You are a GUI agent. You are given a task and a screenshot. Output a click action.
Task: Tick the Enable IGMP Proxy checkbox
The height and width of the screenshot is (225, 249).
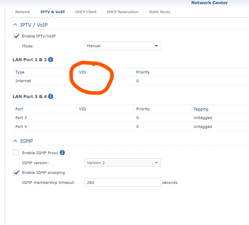(16, 152)
